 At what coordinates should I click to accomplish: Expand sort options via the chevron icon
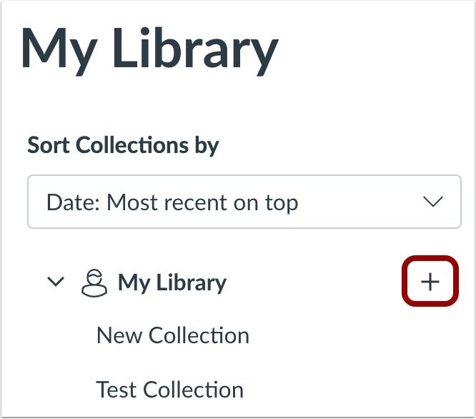(x=432, y=202)
